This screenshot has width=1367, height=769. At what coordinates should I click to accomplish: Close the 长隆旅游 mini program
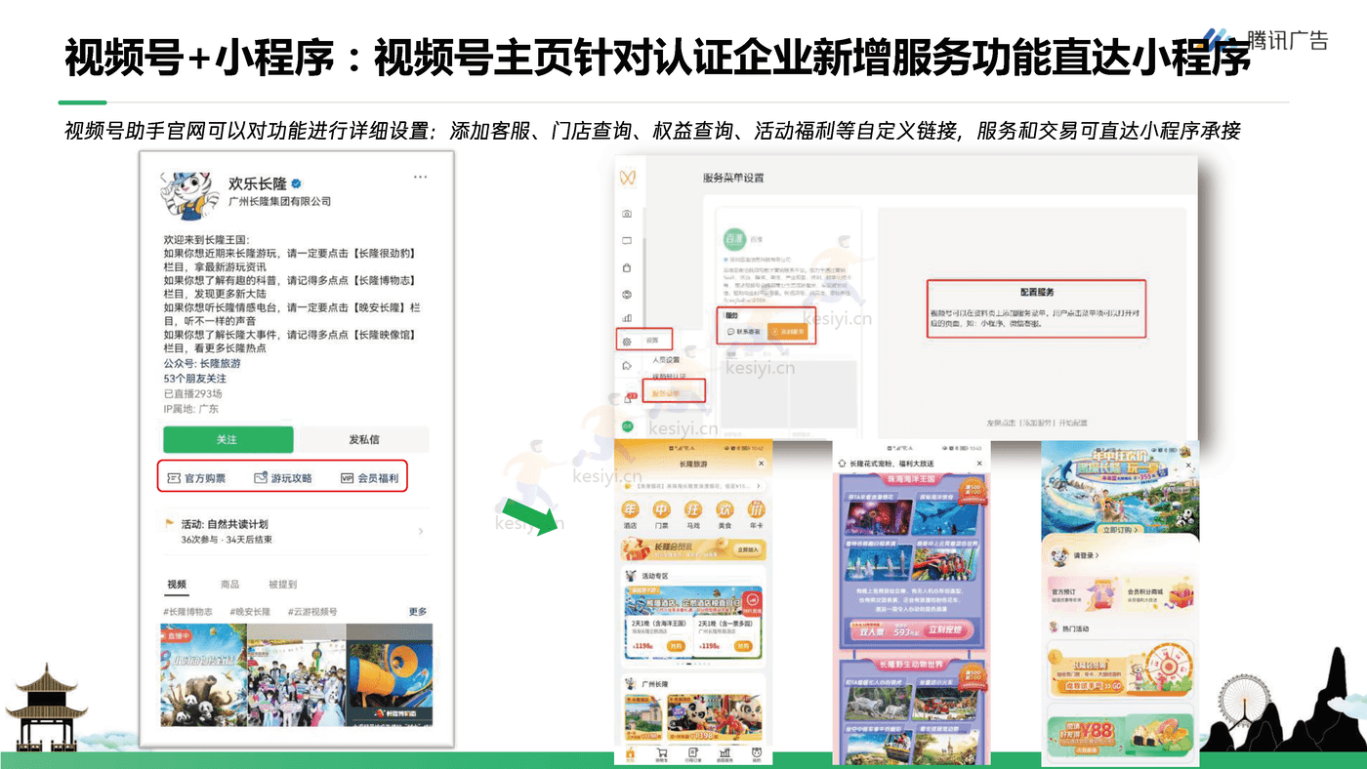(x=762, y=464)
